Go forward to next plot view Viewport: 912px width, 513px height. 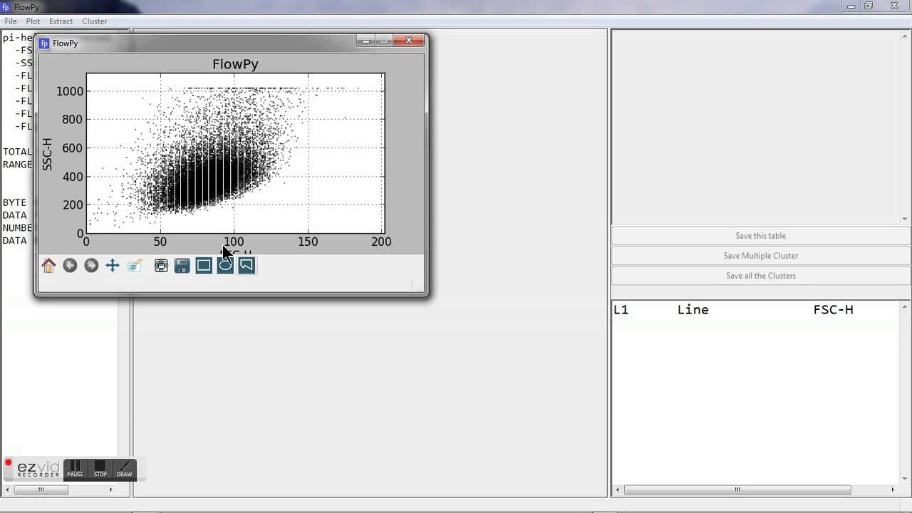(91, 266)
